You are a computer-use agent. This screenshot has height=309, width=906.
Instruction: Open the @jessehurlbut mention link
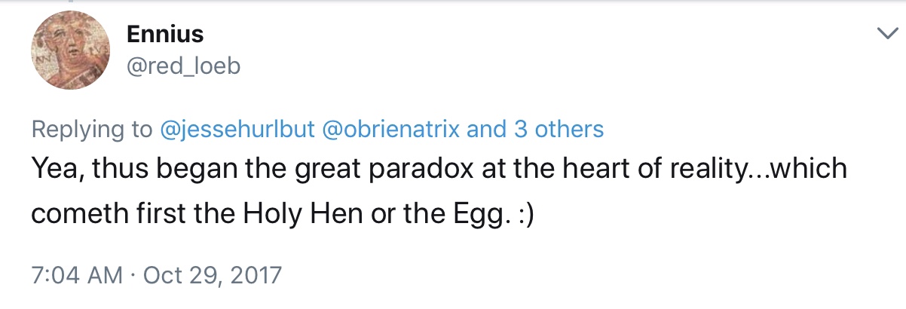[x=237, y=130]
